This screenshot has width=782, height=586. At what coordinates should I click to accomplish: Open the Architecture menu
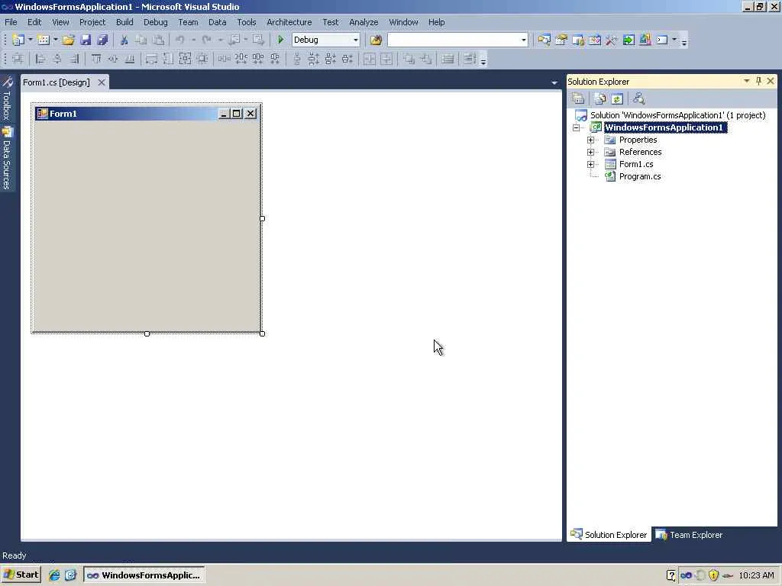(x=289, y=22)
